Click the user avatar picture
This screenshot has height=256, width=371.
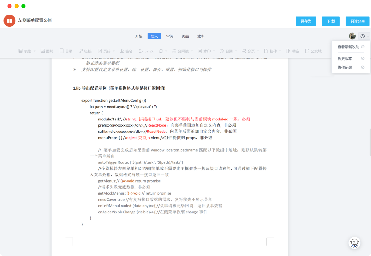[x=352, y=36]
